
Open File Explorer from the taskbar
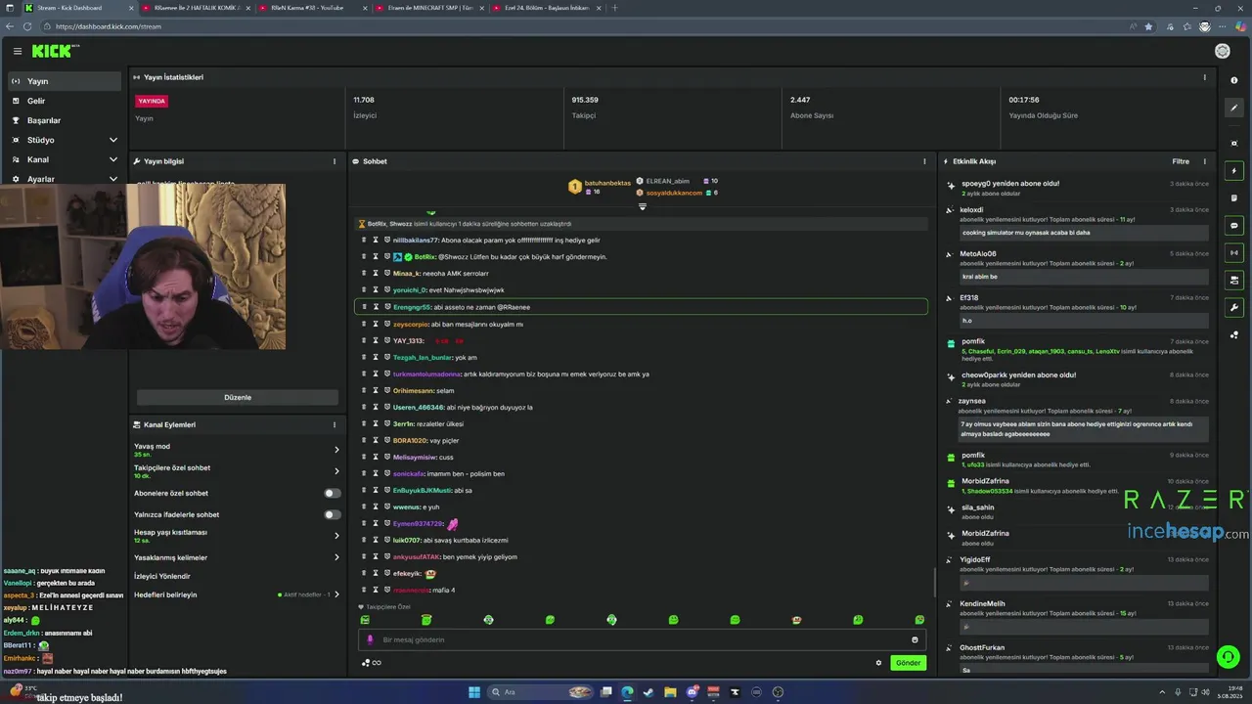point(670,692)
